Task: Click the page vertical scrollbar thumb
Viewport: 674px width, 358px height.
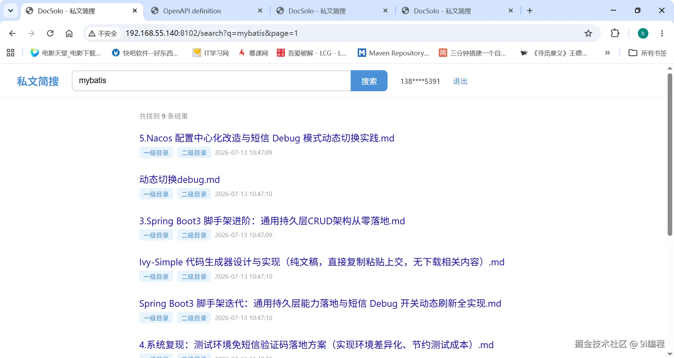Action: click(670, 154)
